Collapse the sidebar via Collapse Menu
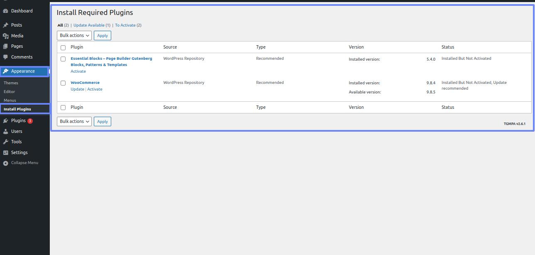The height and width of the screenshot is (255, 535). coord(25,163)
